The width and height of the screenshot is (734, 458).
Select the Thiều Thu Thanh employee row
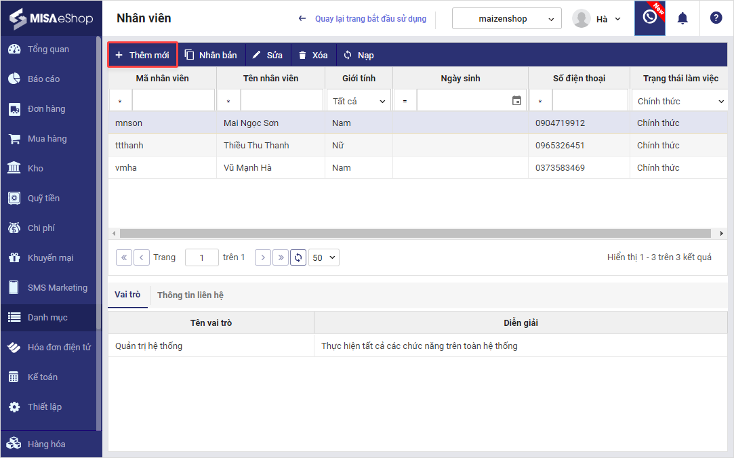256,146
